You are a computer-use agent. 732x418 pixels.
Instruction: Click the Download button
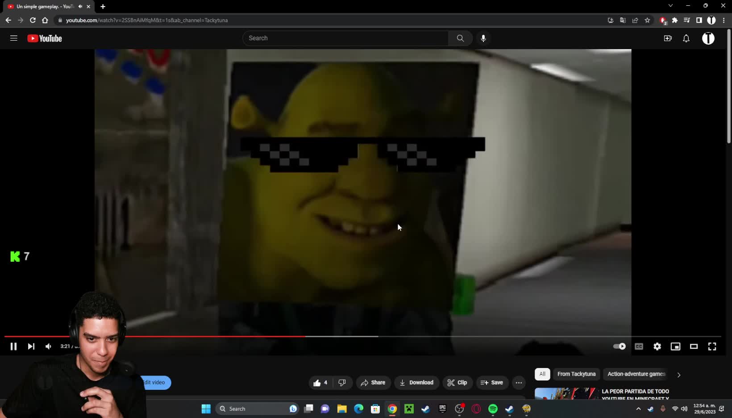coord(416,383)
